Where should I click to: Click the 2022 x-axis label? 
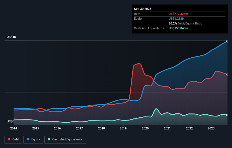[x=189, y=128]
